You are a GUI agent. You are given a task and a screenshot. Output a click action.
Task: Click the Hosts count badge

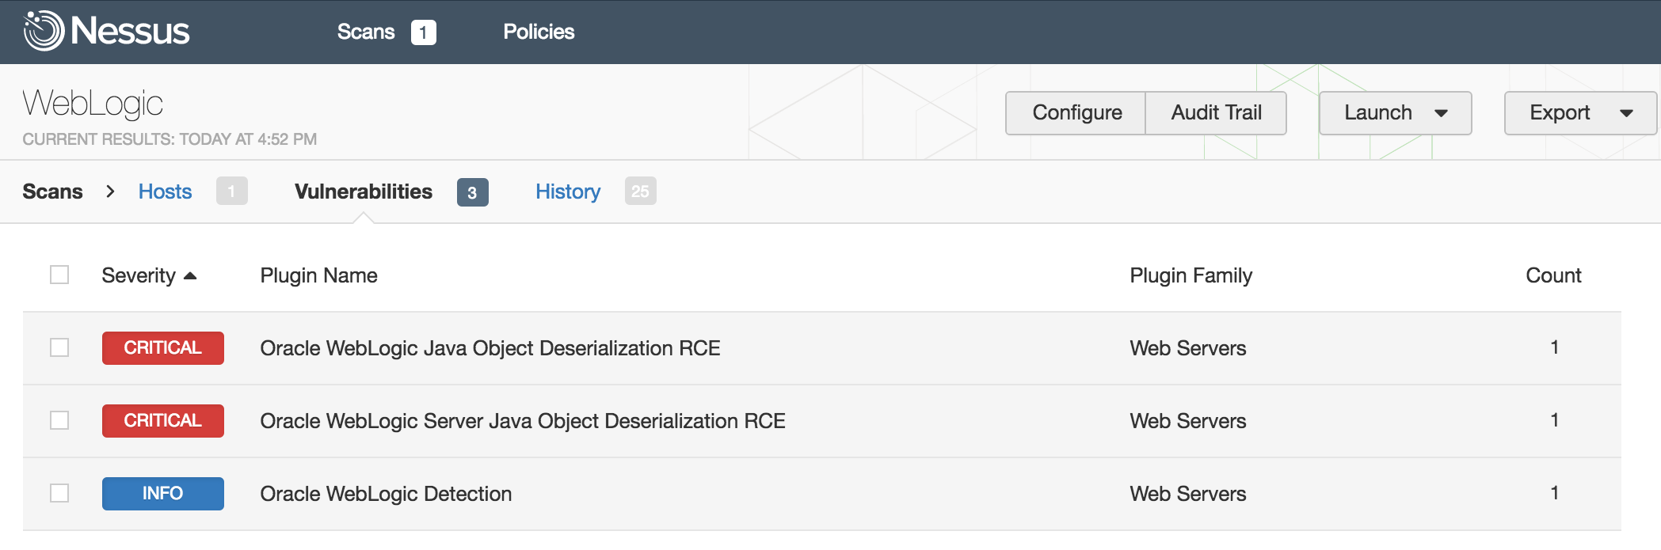point(232,192)
